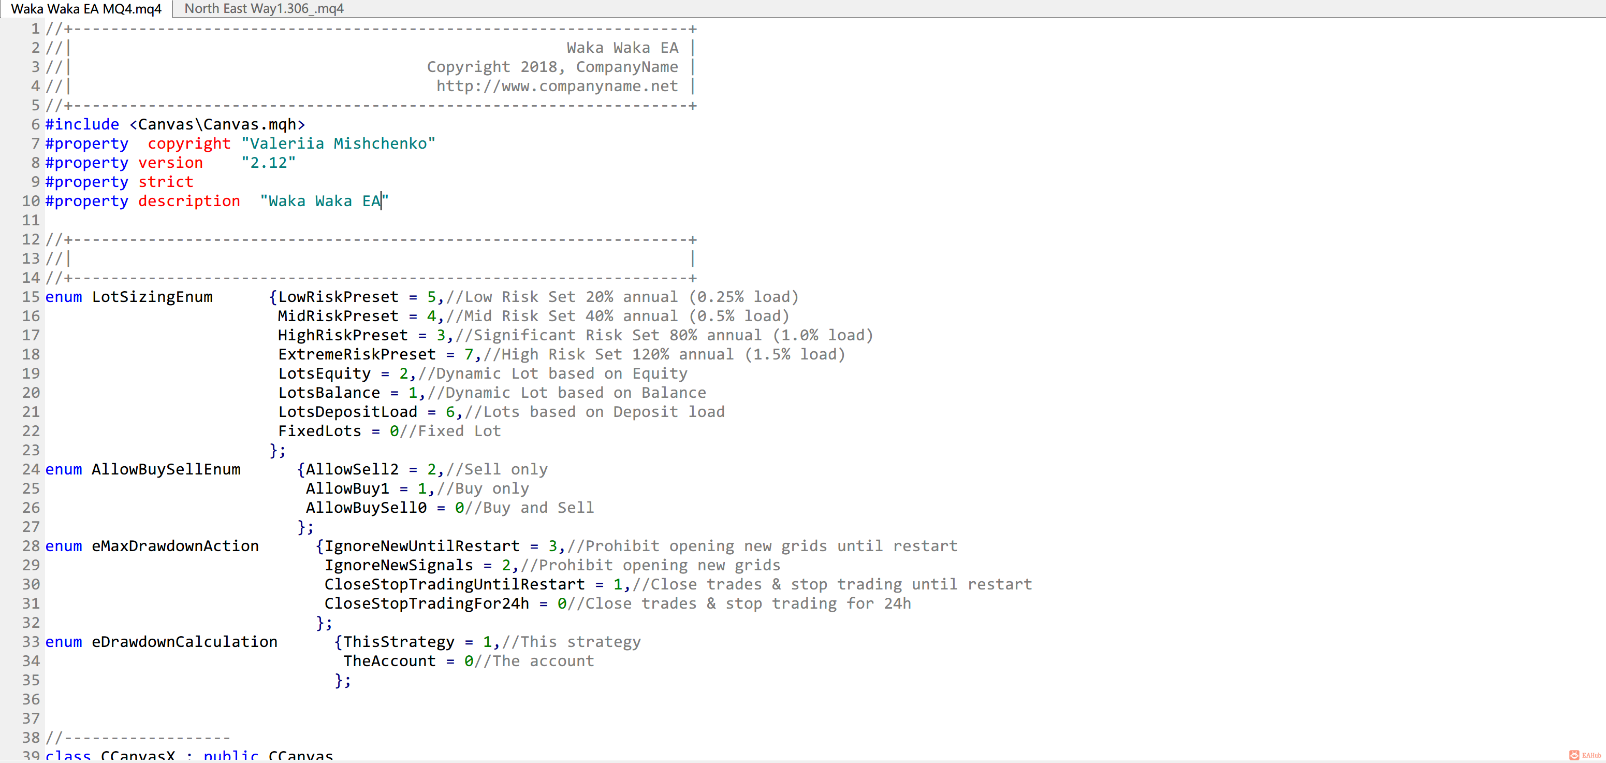
Task: Click line number 10 in gutter
Action: click(x=31, y=201)
